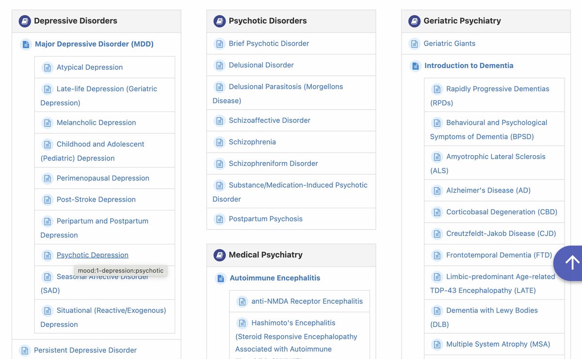The width and height of the screenshot is (582, 359).
Task: Click the page icon next to Perimenopausal Depression
Action: (47, 178)
